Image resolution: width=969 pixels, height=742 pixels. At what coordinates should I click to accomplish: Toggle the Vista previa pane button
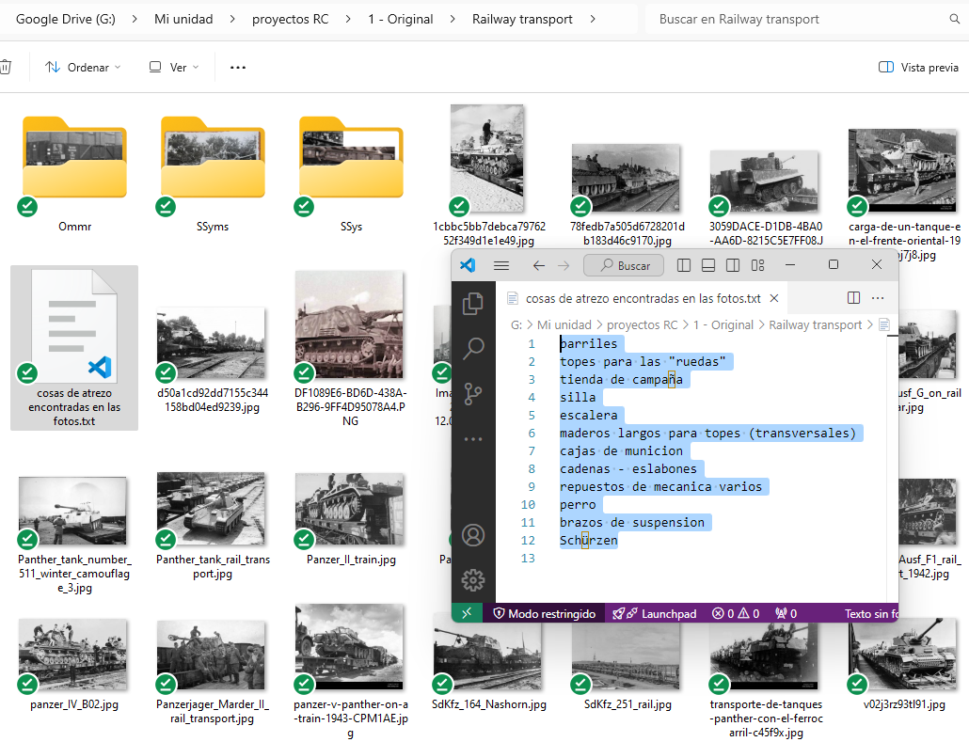click(918, 68)
